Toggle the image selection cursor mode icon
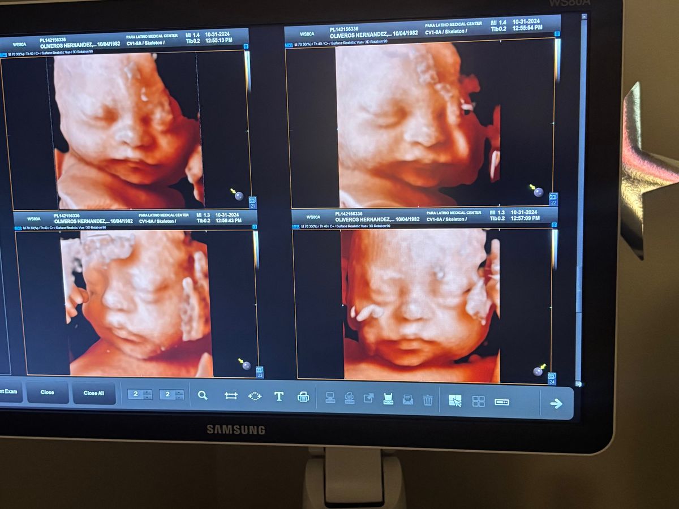Screen dimensions: 679x509 pos(455,400)
